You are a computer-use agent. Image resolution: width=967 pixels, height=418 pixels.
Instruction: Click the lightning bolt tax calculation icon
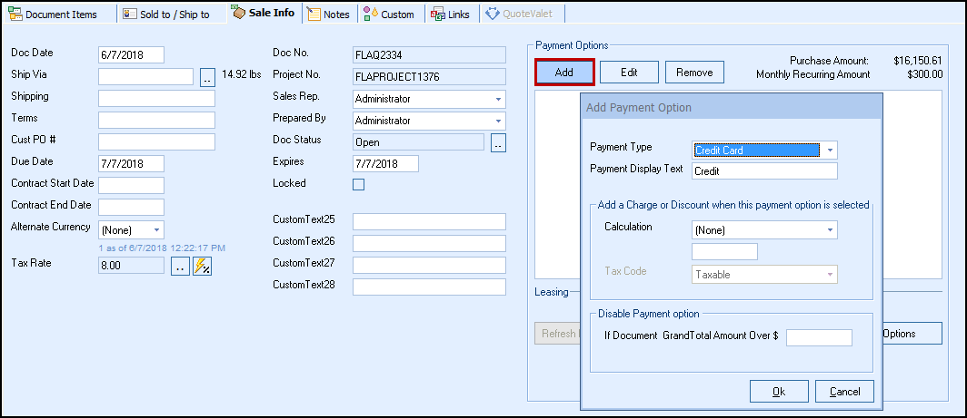tap(202, 266)
